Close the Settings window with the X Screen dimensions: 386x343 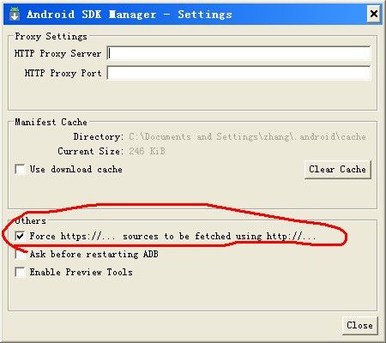(374, 14)
